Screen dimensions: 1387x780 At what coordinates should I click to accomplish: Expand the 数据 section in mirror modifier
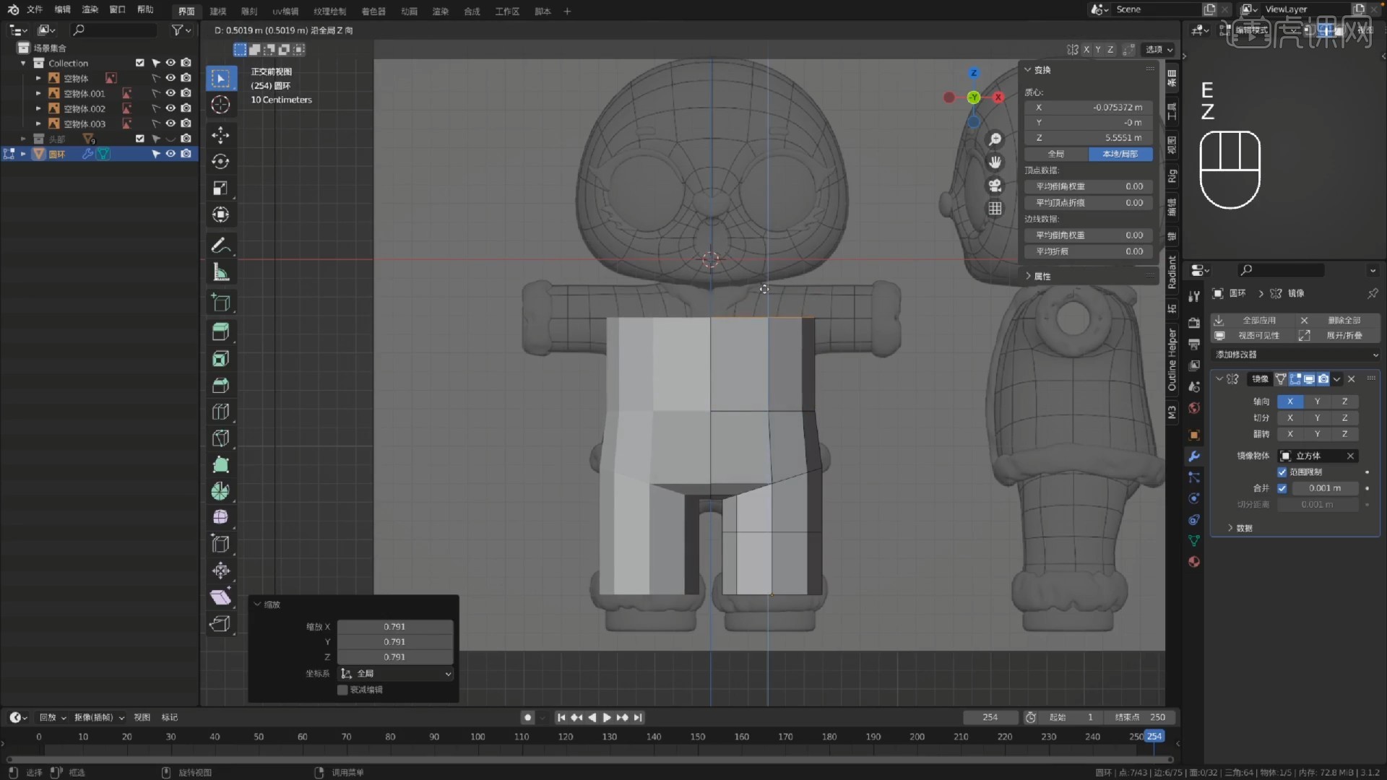click(1230, 528)
